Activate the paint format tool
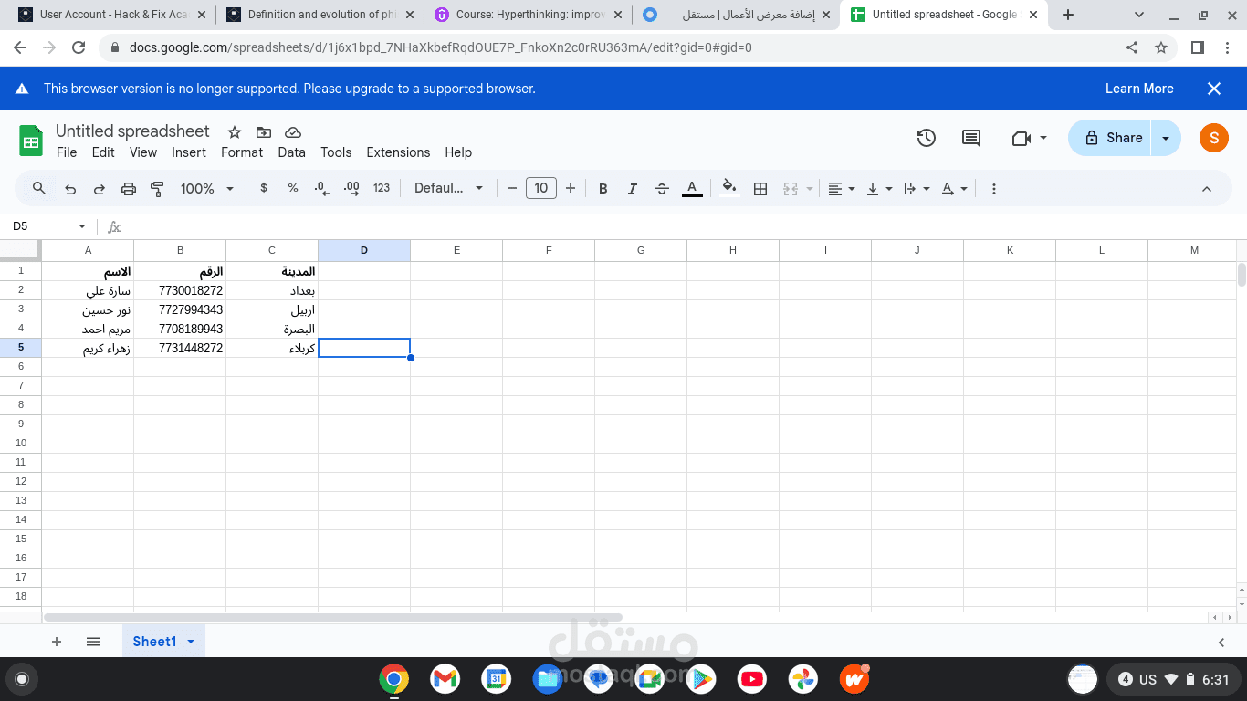The image size is (1247, 701). click(157, 189)
